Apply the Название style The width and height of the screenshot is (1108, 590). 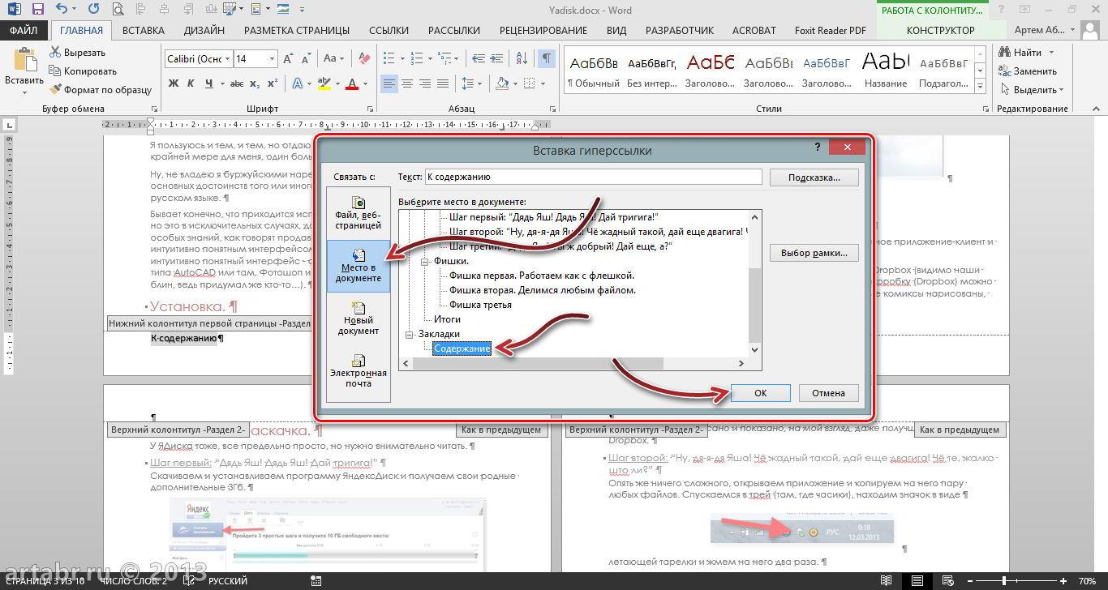pyautogui.click(x=886, y=70)
